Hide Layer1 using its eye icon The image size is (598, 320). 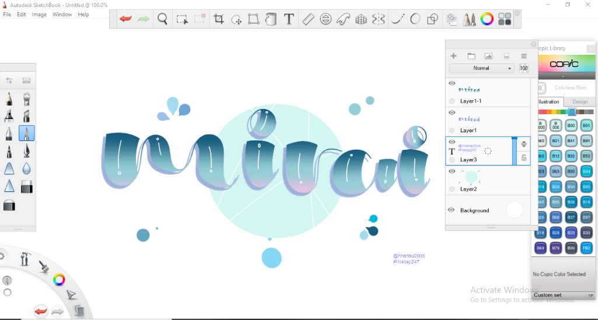coord(452,112)
